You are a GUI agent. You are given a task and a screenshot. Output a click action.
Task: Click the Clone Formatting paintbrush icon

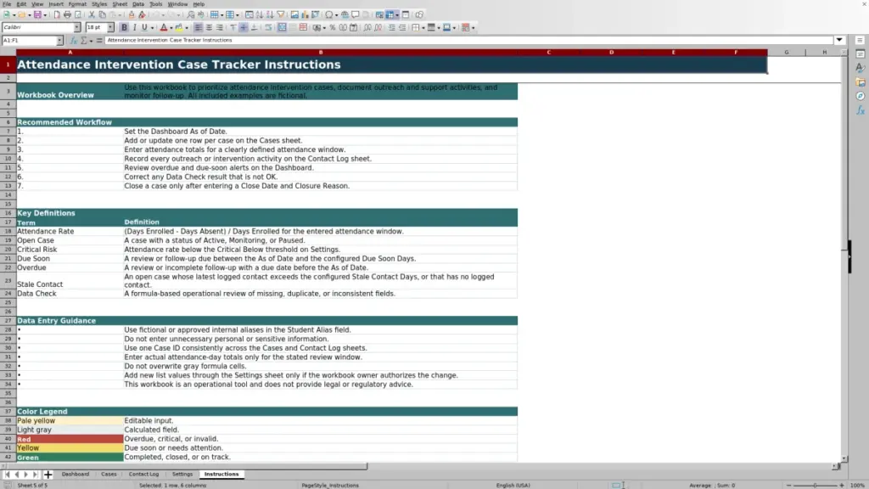[132, 15]
